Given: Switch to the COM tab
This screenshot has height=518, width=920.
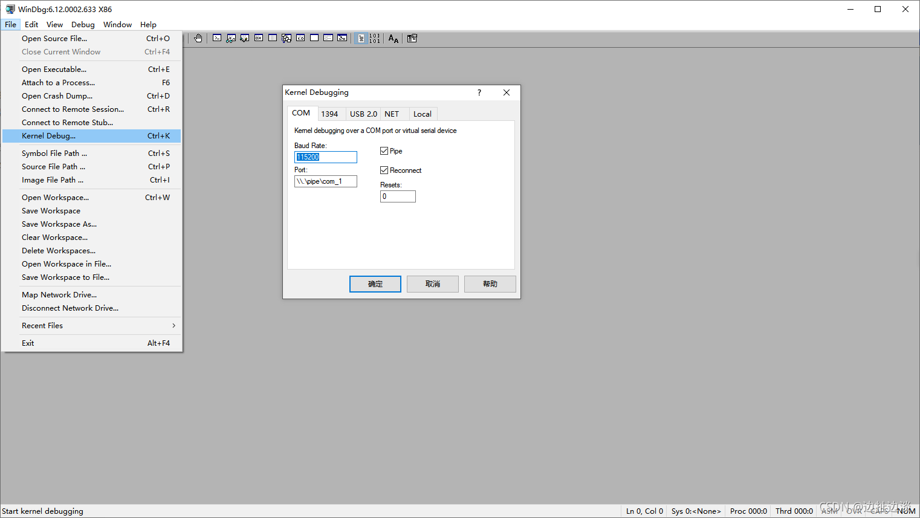Looking at the screenshot, I should tap(301, 113).
